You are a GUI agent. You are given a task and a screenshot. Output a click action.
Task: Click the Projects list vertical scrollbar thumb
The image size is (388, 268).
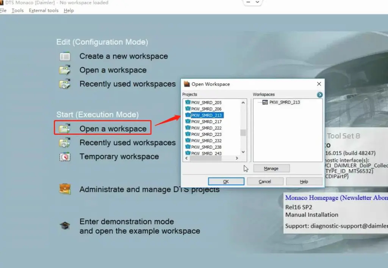[x=243, y=133]
